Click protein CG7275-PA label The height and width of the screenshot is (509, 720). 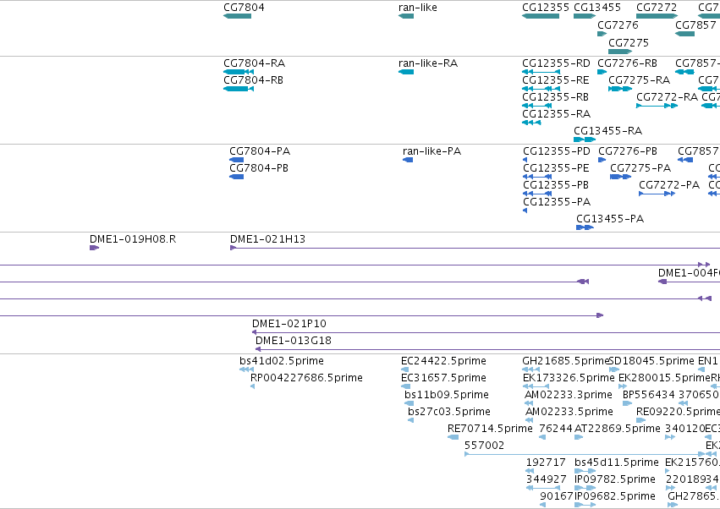640,168
